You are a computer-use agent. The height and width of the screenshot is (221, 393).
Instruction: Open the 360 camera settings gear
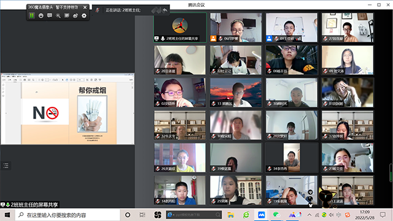[84, 15]
